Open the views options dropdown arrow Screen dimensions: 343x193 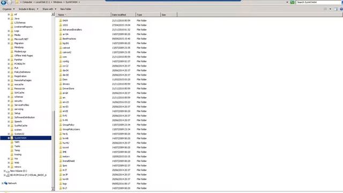(330, 9)
